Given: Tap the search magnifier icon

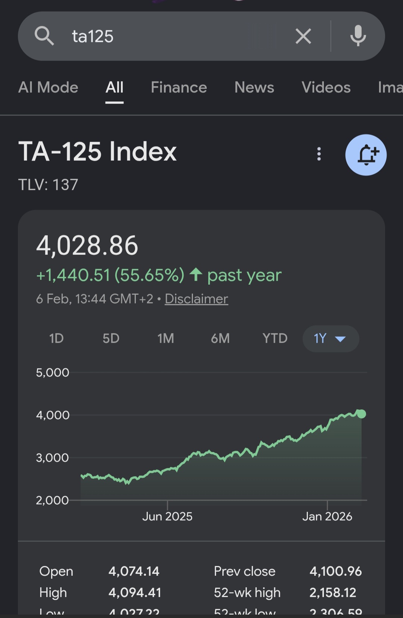Looking at the screenshot, I should click(x=44, y=36).
